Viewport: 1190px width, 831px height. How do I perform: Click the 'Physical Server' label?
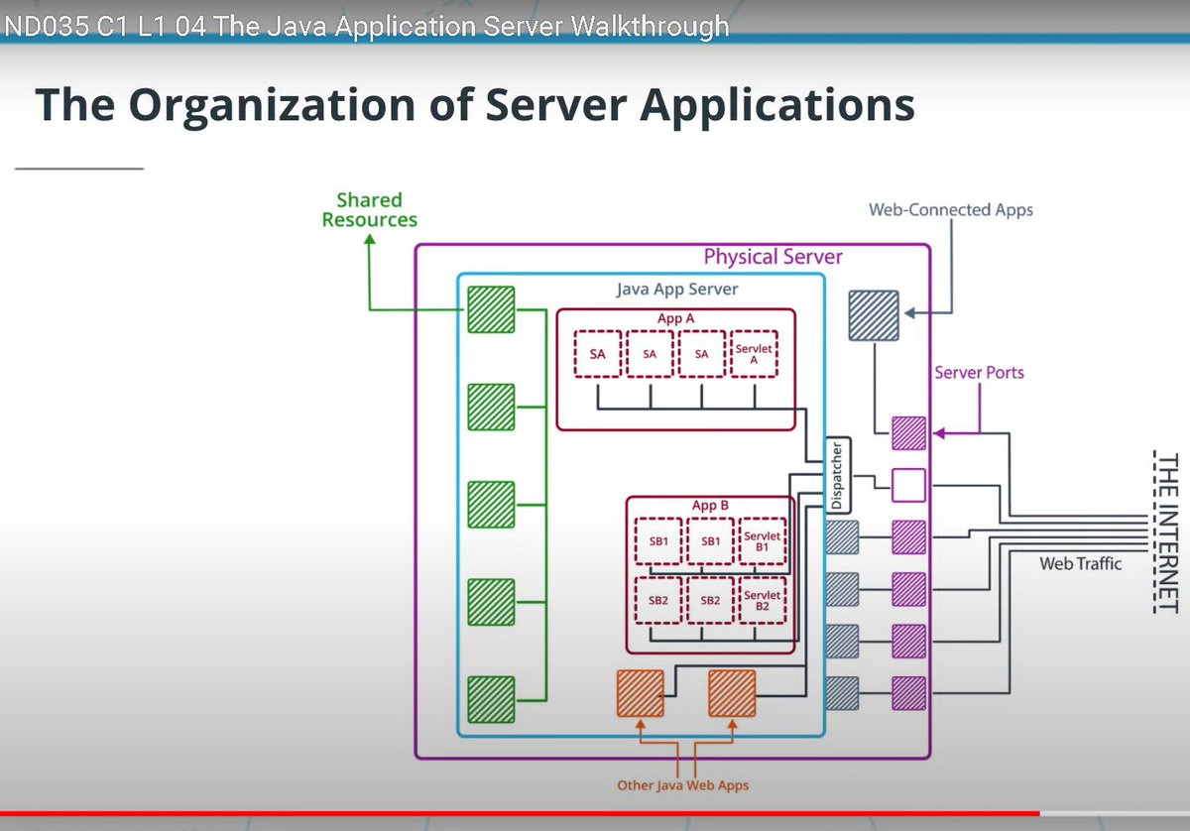point(773,257)
